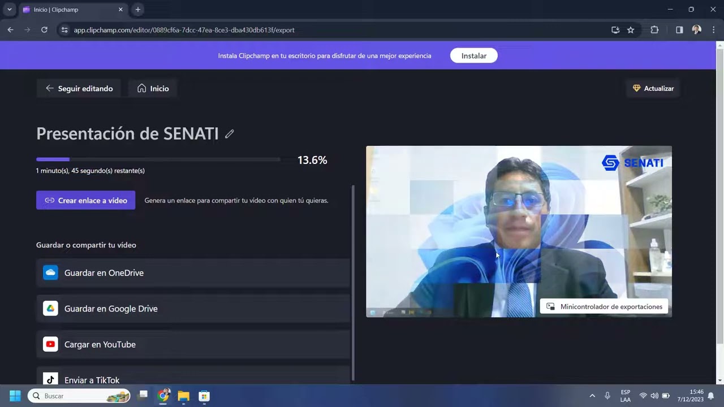
Task: Reload the page with refresh icon
Action: [44, 30]
